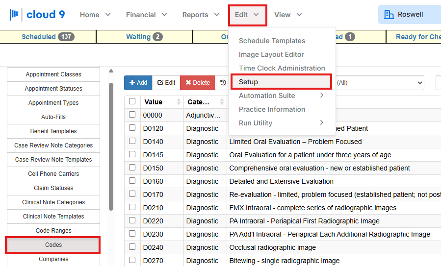Open Appointment Classes setup list
The image size is (441, 266).
(x=53, y=74)
